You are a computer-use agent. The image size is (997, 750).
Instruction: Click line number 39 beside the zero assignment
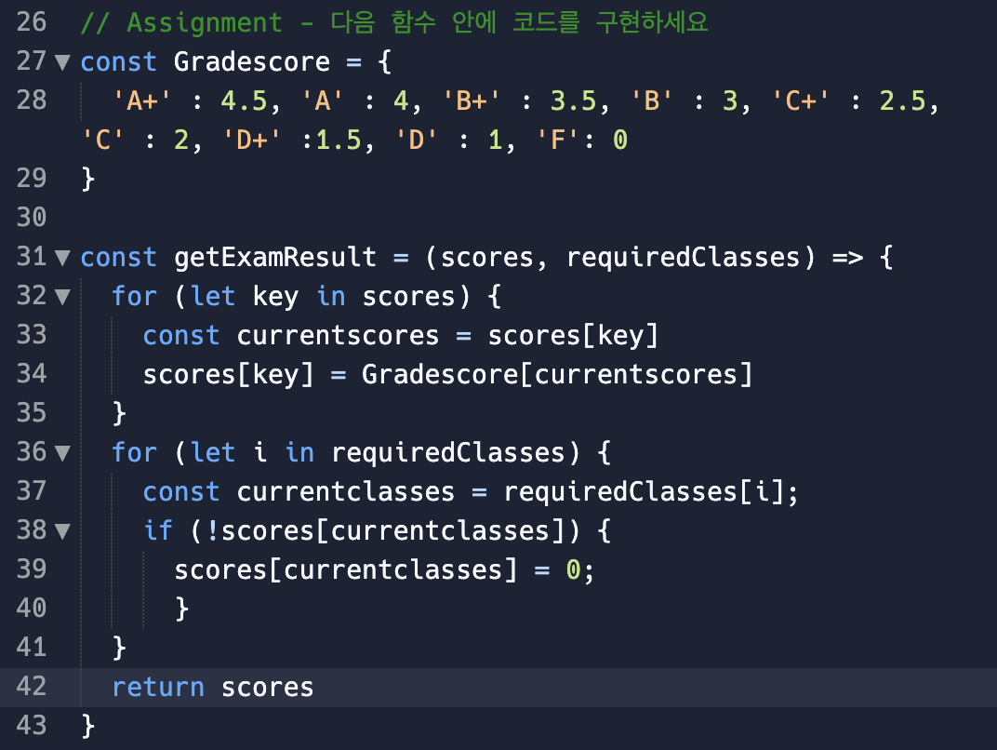click(32, 569)
